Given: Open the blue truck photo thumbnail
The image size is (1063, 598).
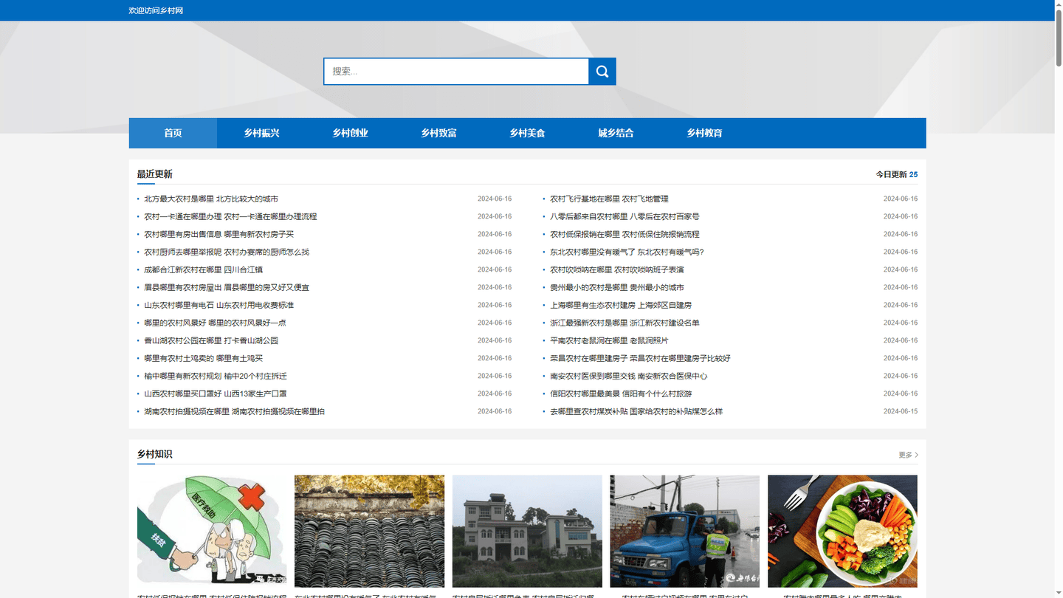Looking at the screenshot, I should click(684, 531).
